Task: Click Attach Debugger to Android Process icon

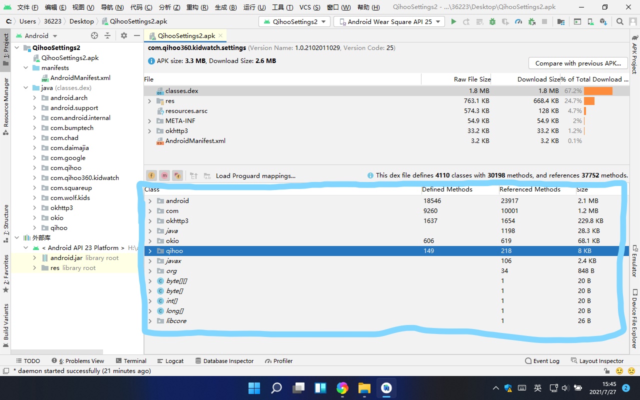Action: tap(531, 21)
